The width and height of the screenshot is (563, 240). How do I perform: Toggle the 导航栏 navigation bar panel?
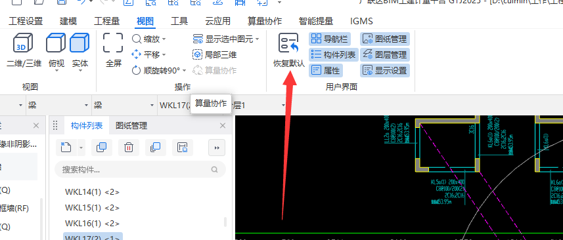click(330, 39)
